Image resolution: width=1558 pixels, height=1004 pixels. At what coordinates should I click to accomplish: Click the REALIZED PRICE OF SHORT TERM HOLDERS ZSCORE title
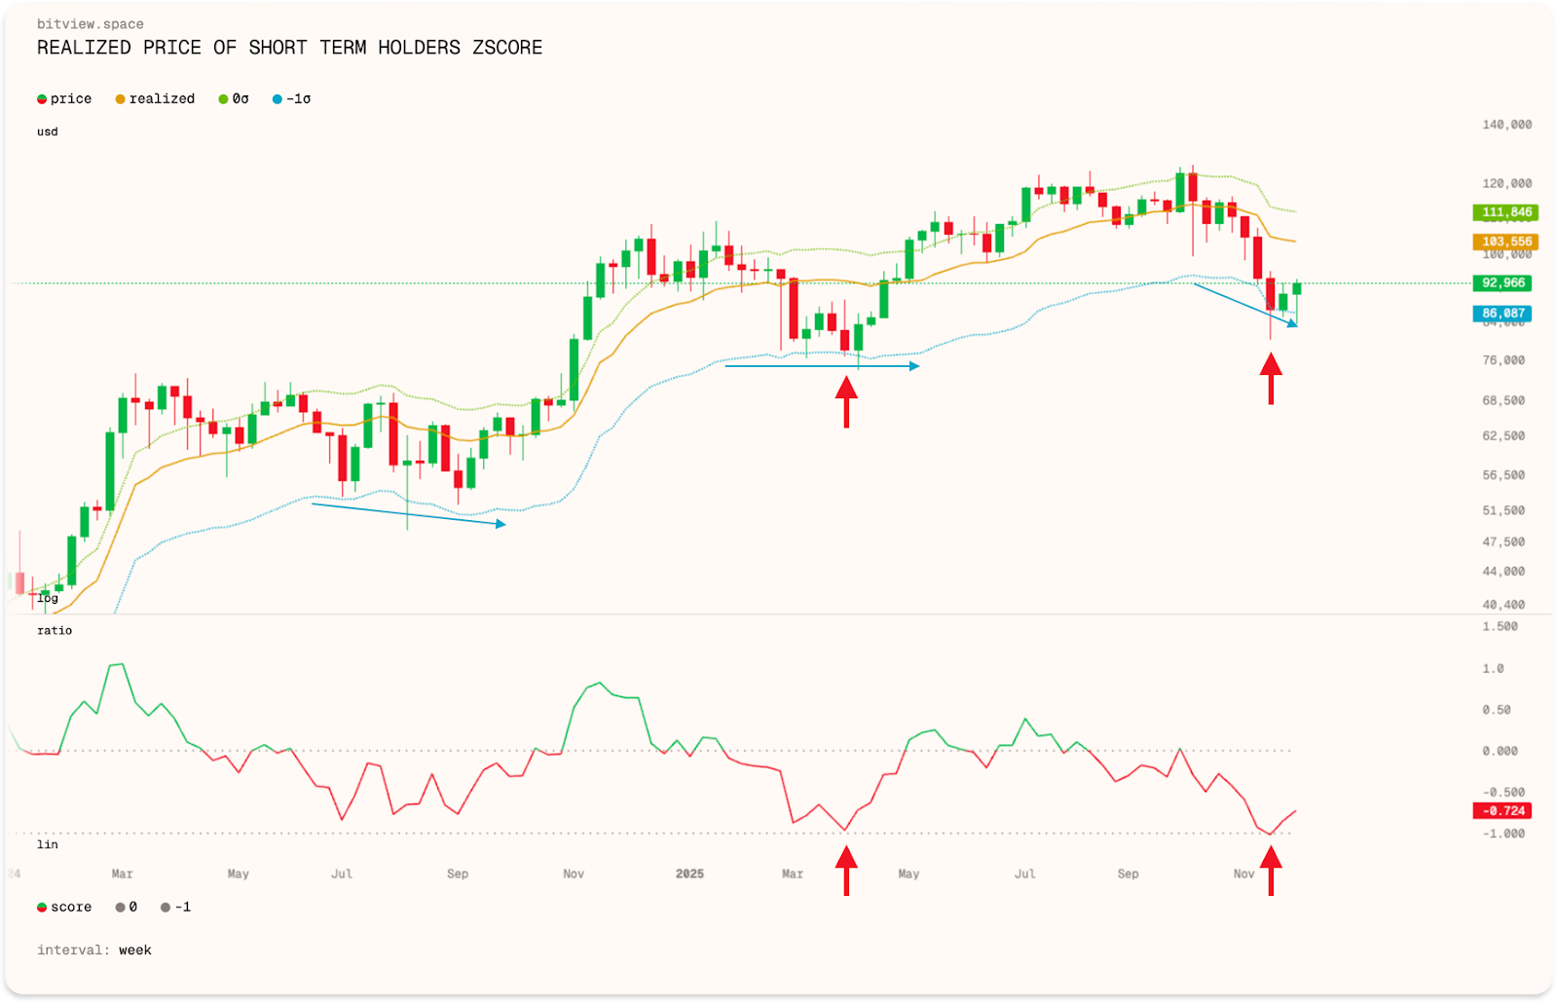[289, 47]
